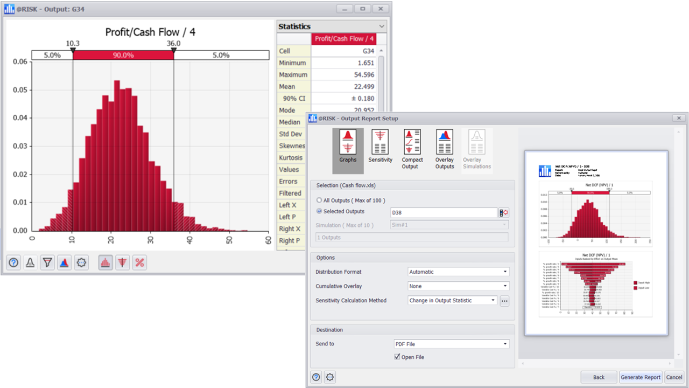Open the Statistics panel menu

(382, 26)
